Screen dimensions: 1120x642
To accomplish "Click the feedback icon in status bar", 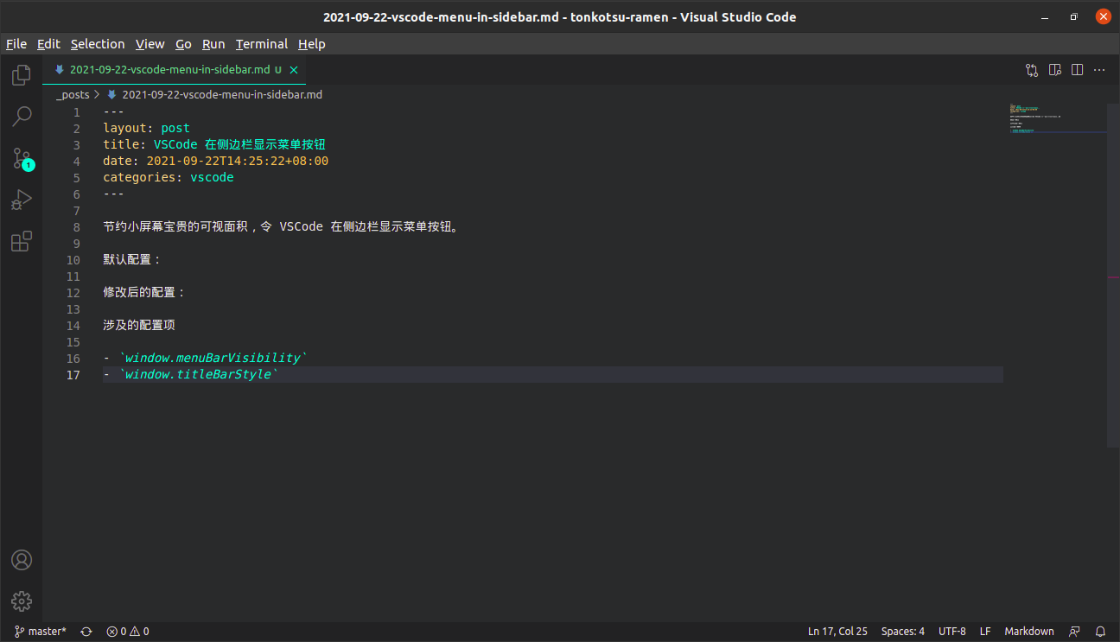I will pos(1074,632).
